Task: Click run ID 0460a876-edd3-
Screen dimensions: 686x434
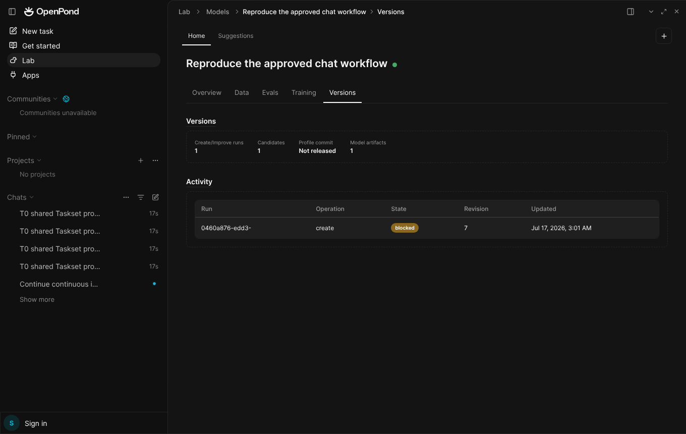Action: [x=226, y=228]
